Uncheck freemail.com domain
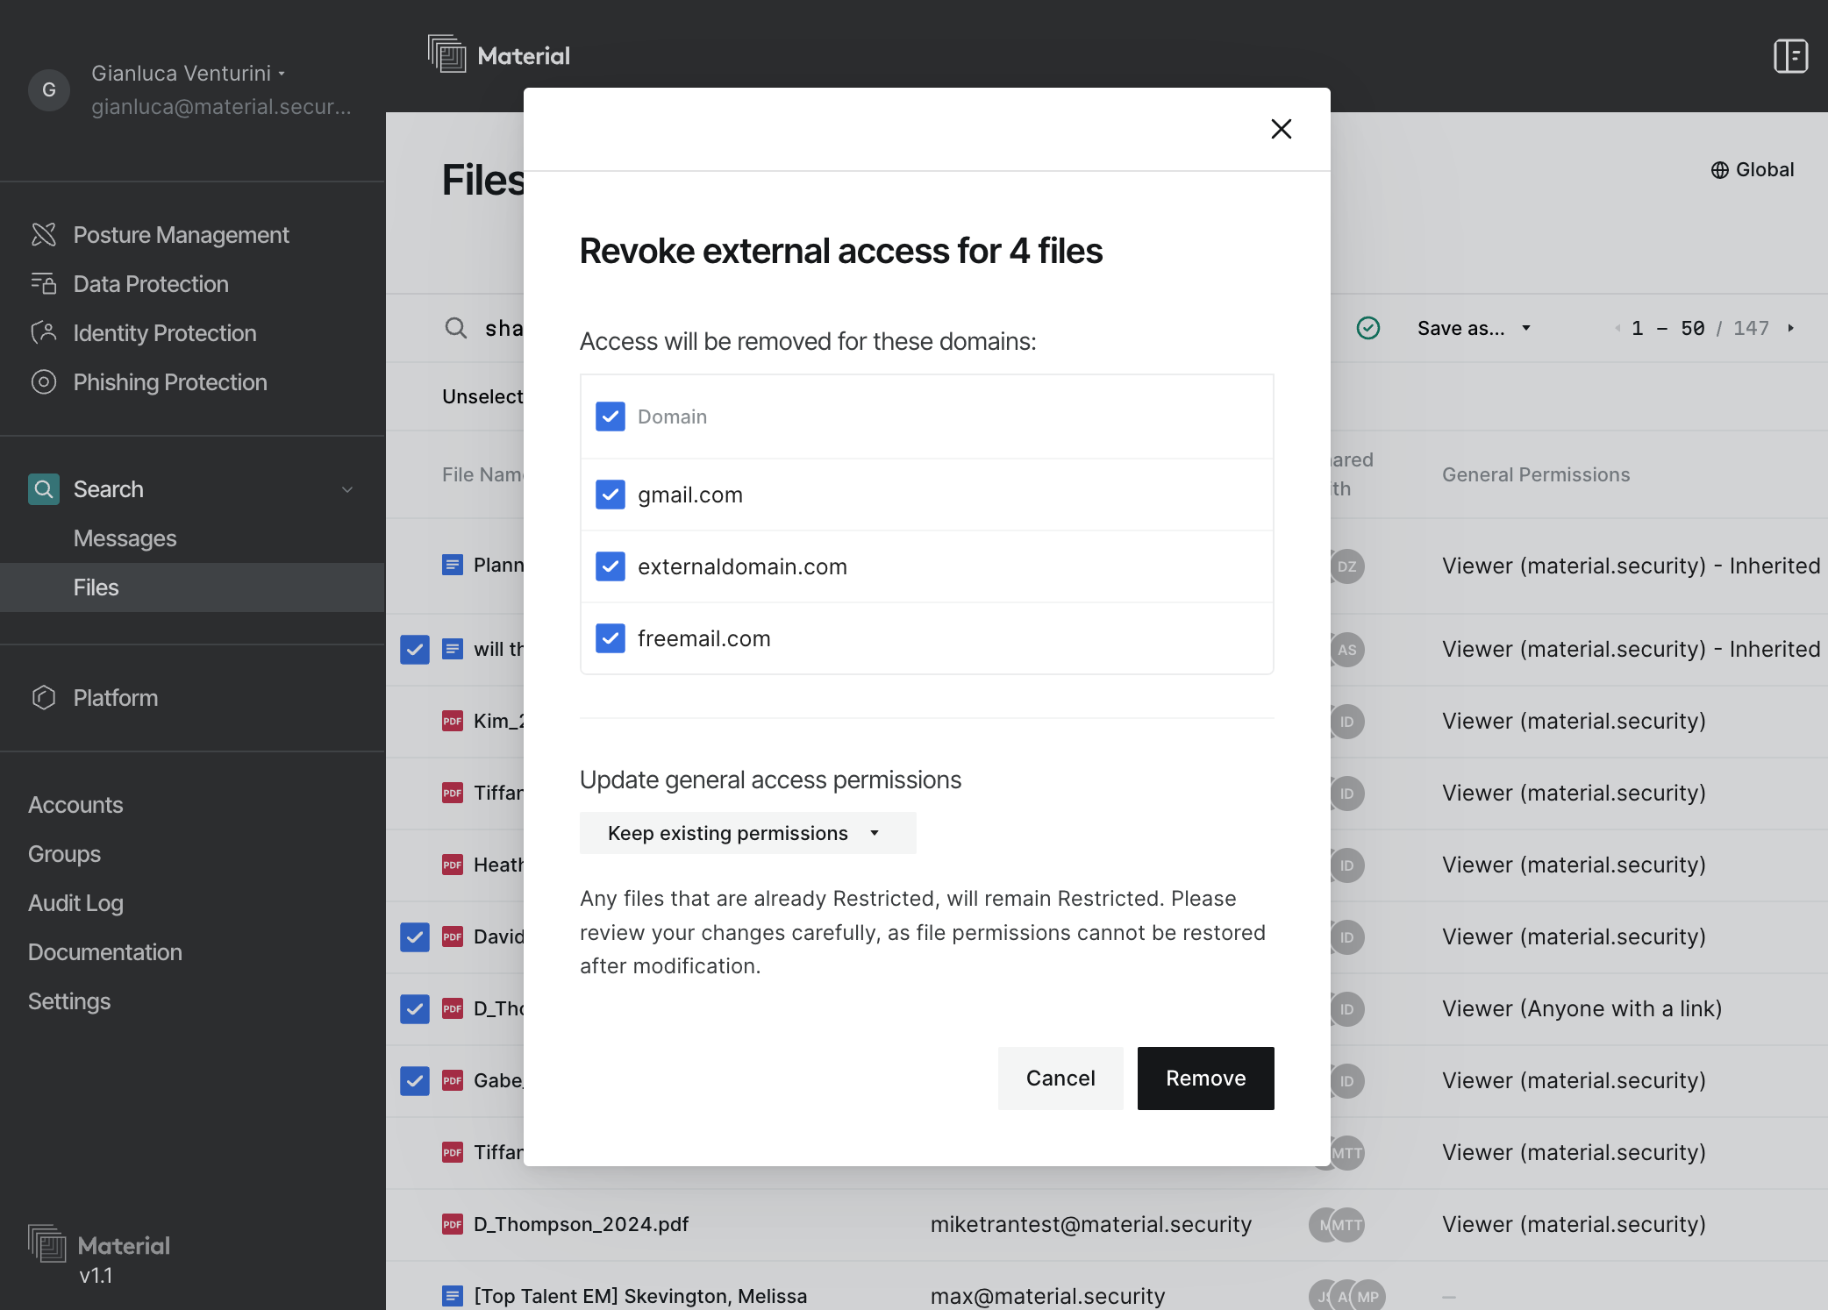The image size is (1828, 1310). point(611,638)
